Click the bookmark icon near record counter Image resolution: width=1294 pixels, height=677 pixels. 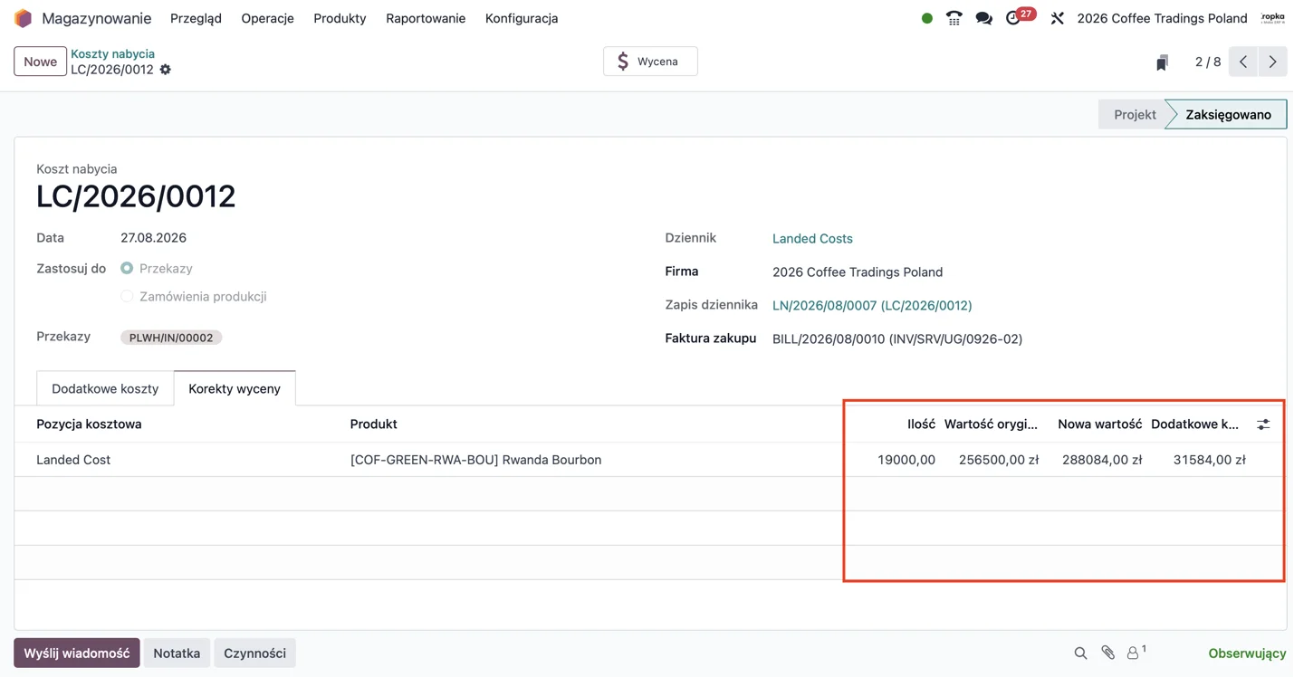(x=1162, y=62)
